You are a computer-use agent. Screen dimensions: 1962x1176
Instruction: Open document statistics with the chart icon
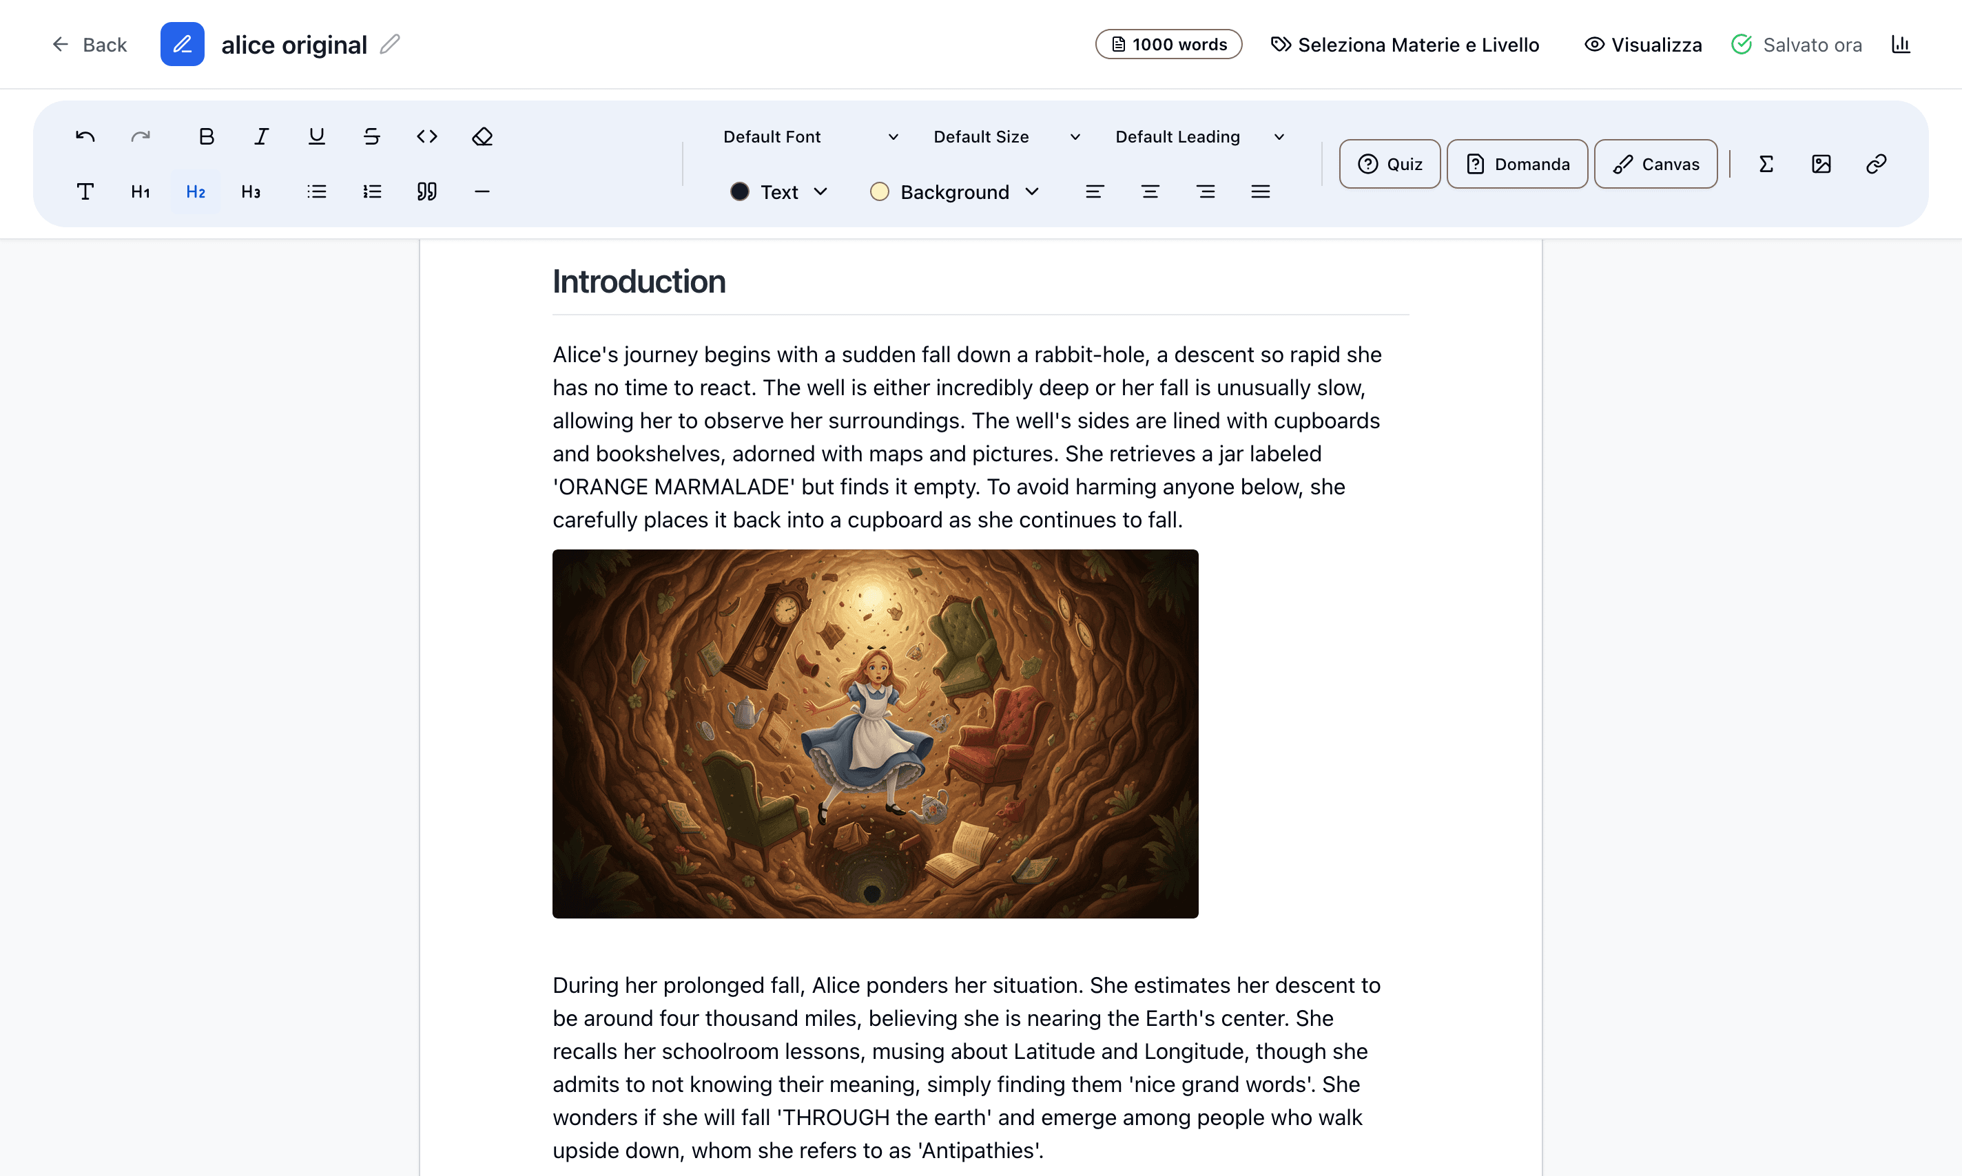tap(1901, 44)
